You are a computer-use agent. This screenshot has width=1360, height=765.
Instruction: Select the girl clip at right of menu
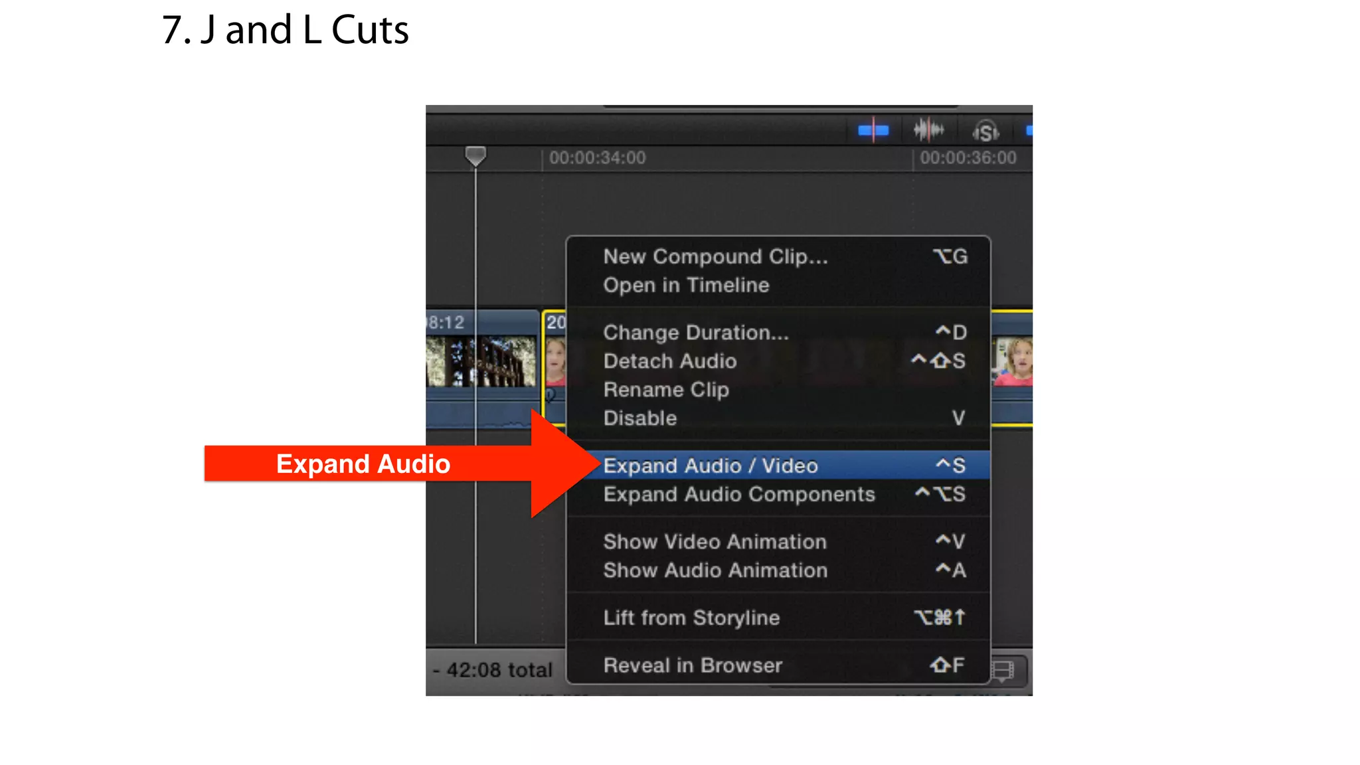tap(1012, 361)
